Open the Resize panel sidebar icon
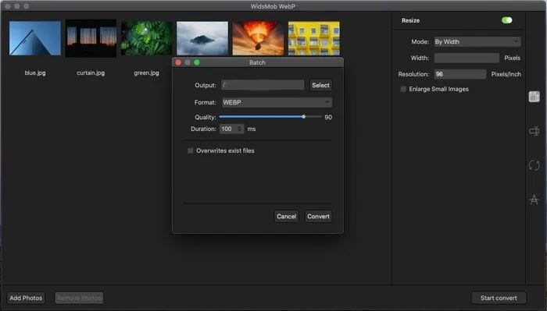Image resolution: width=547 pixels, height=311 pixels. (534, 97)
